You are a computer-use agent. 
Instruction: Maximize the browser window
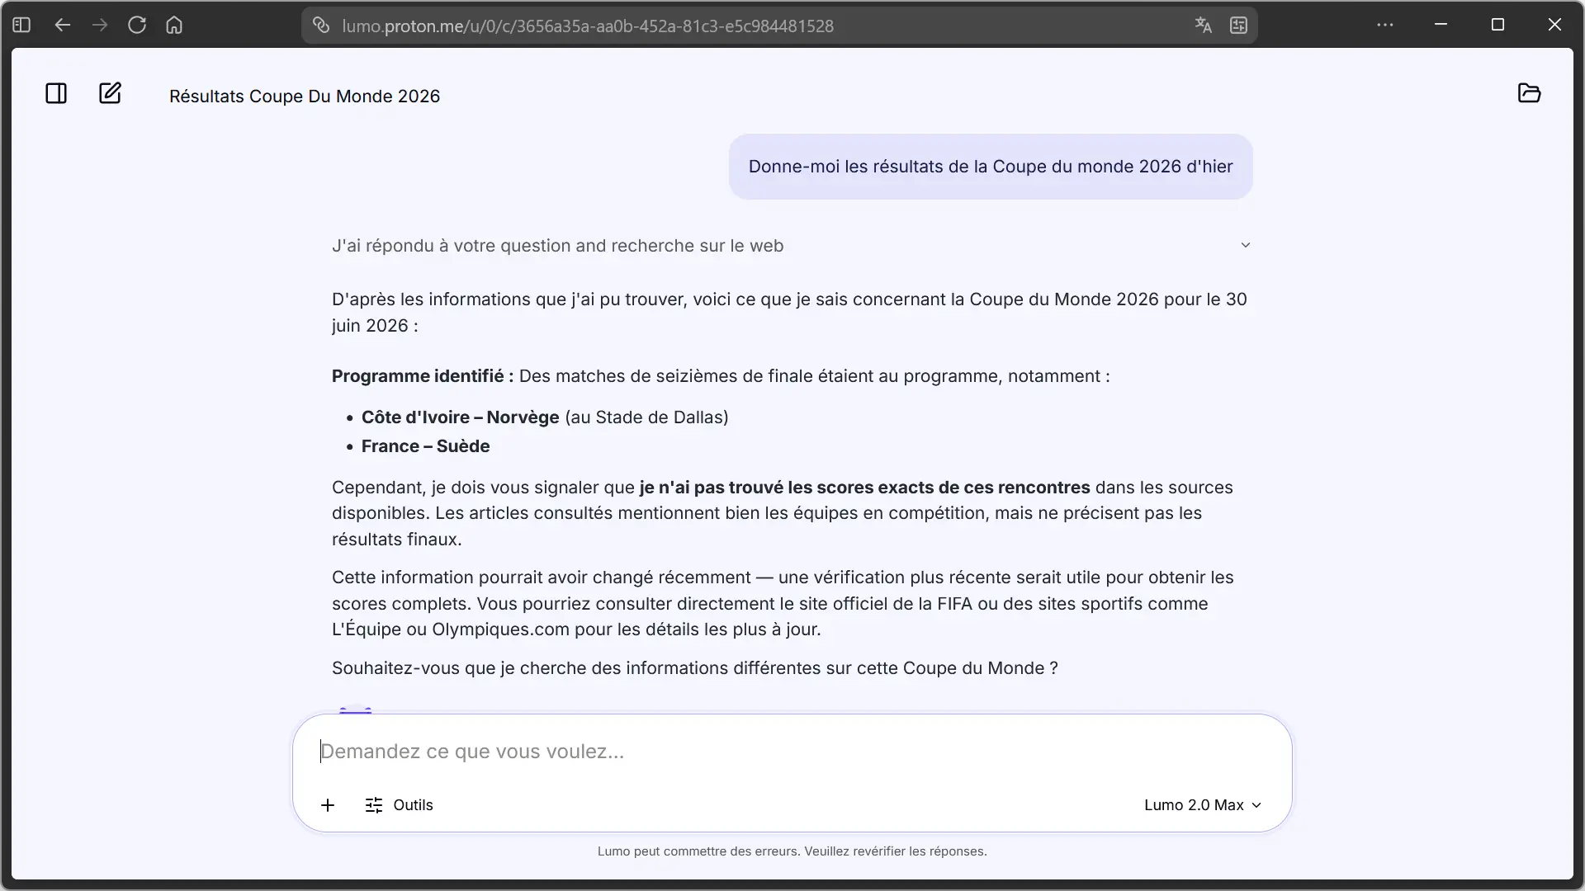(1497, 25)
